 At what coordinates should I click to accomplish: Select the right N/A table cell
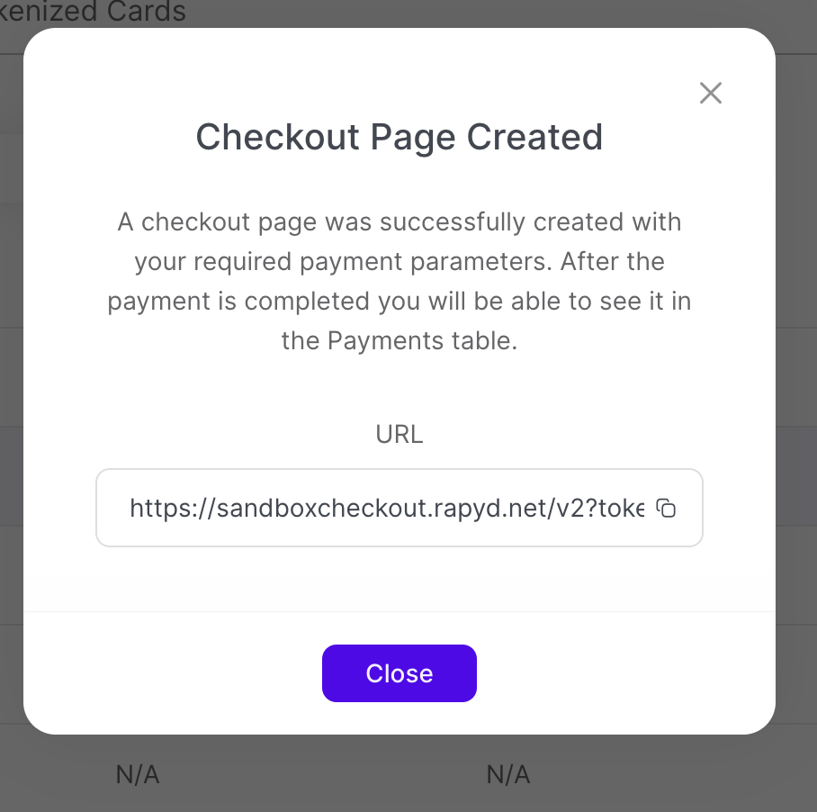point(508,774)
